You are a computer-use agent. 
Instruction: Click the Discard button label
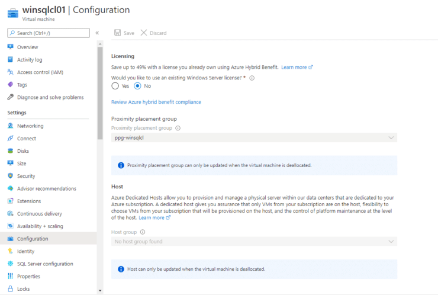click(x=158, y=33)
